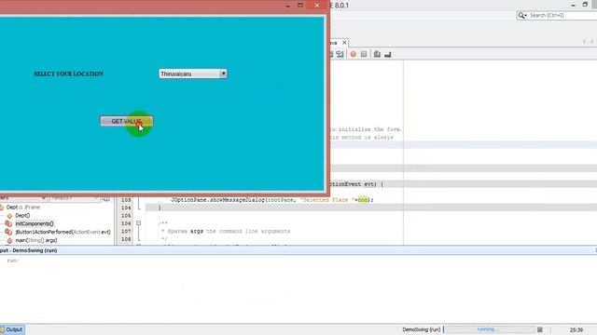Image resolution: width=597 pixels, height=335 pixels.
Task: Click the Navigator panel icon beside filter
Action: pyautogui.click(x=105, y=198)
